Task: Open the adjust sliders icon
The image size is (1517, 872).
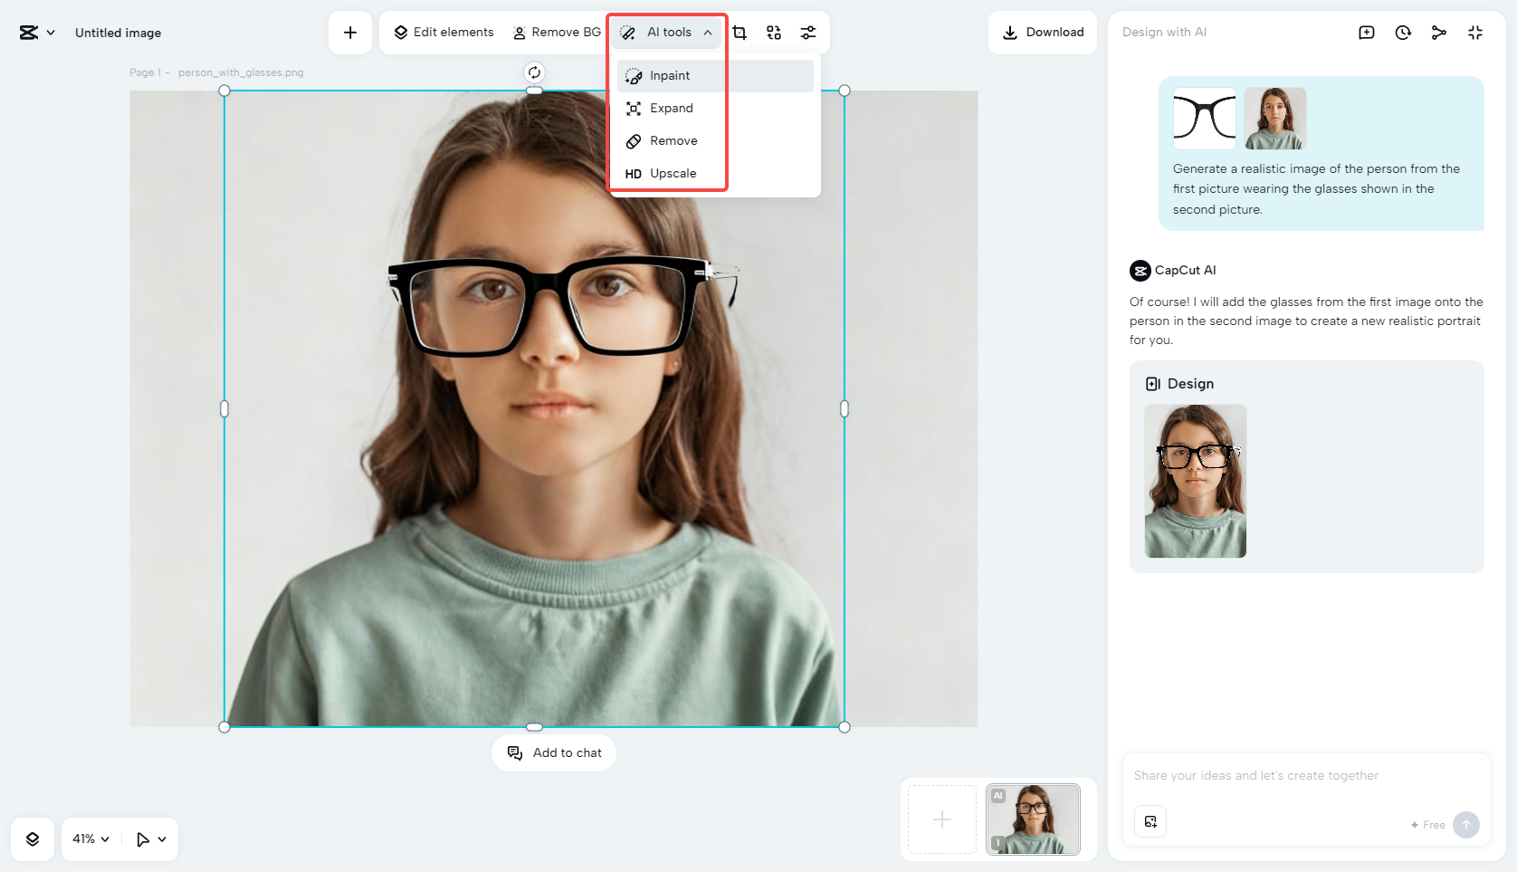Action: coord(808,33)
